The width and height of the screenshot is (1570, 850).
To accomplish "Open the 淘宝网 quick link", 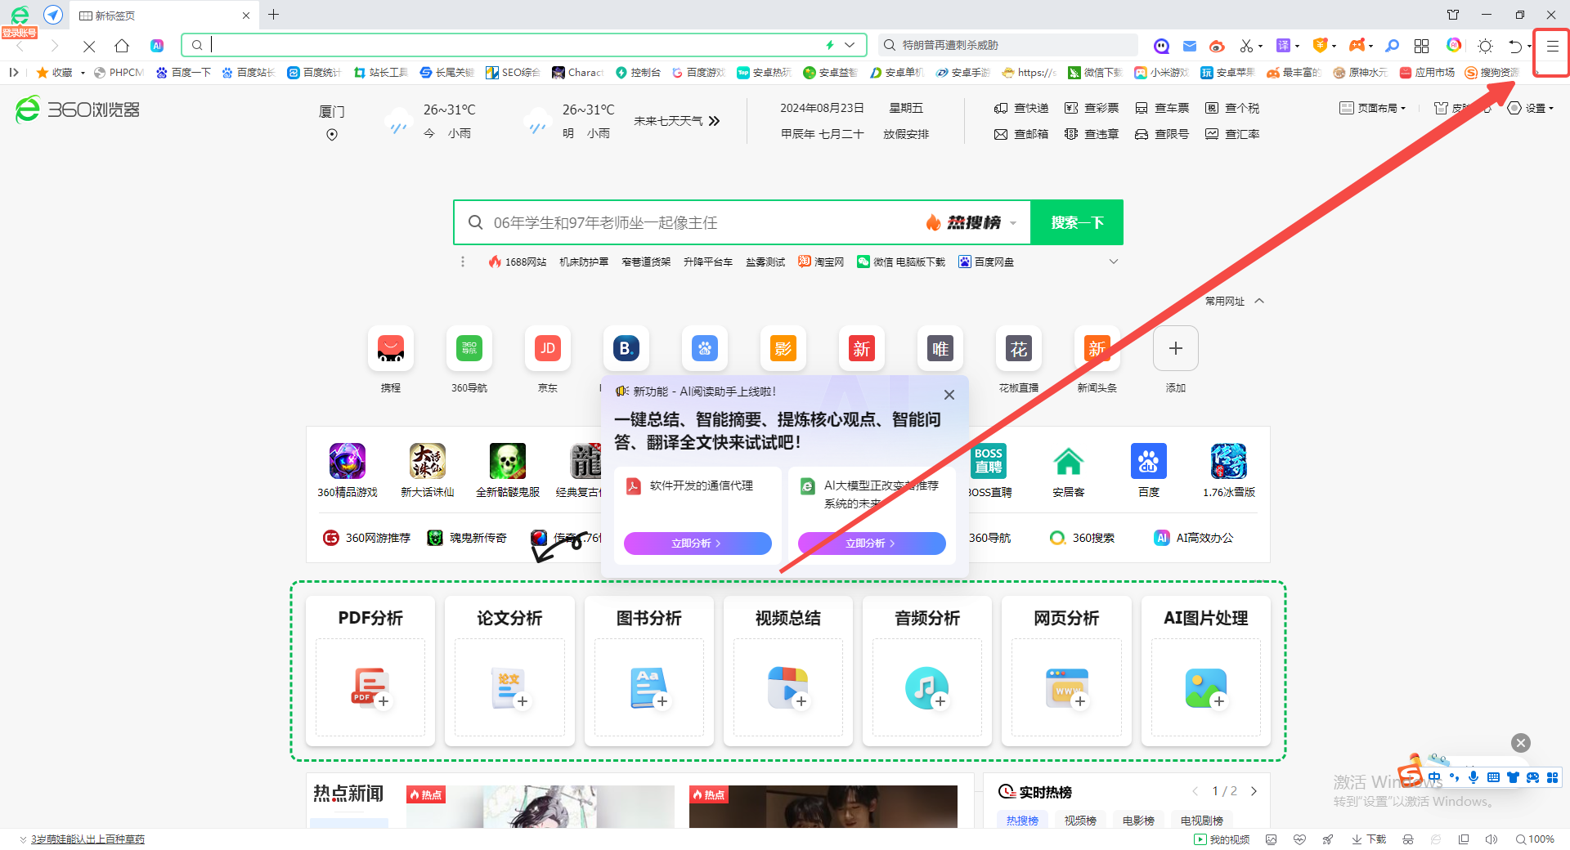I will click(x=821, y=262).
